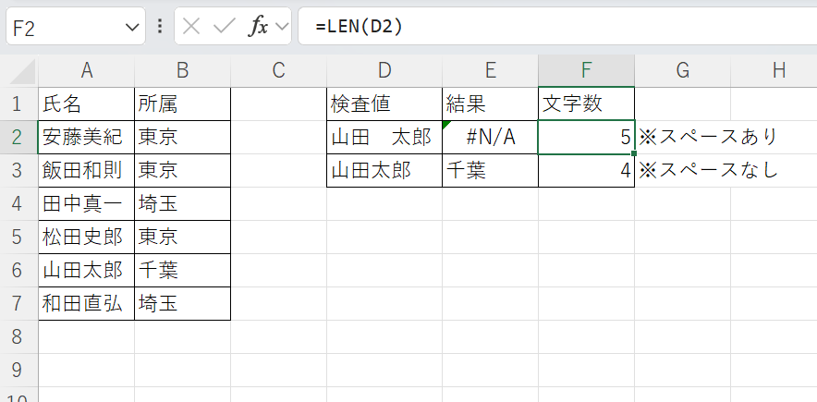Open the Insert Function fx dialog
The height and width of the screenshot is (402, 817).
coord(258,27)
